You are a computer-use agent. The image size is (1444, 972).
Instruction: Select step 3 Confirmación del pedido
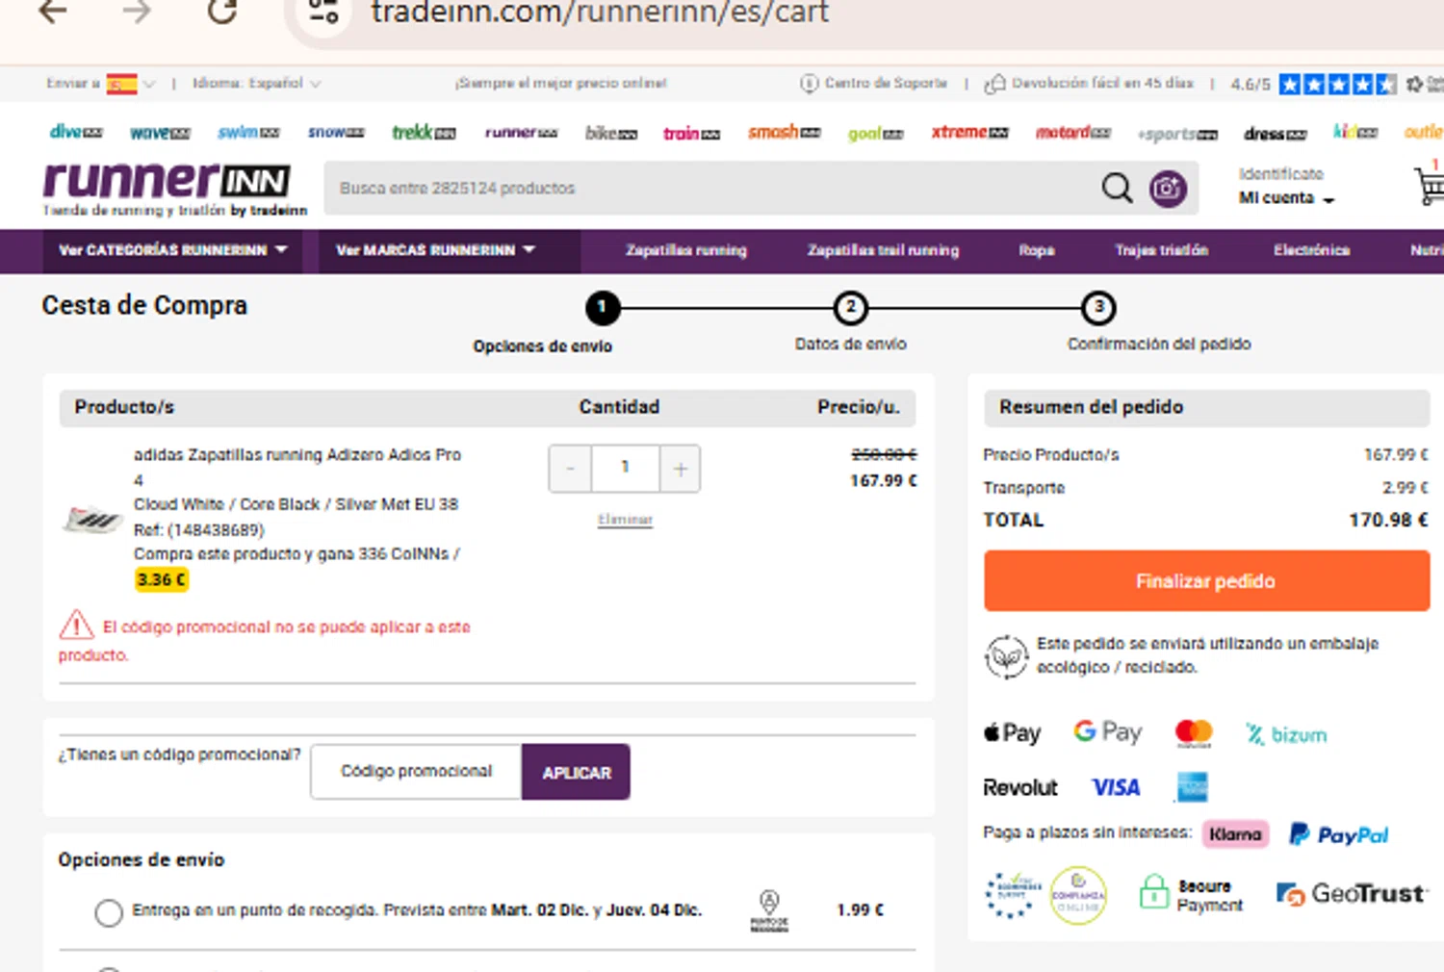click(x=1098, y=308)
